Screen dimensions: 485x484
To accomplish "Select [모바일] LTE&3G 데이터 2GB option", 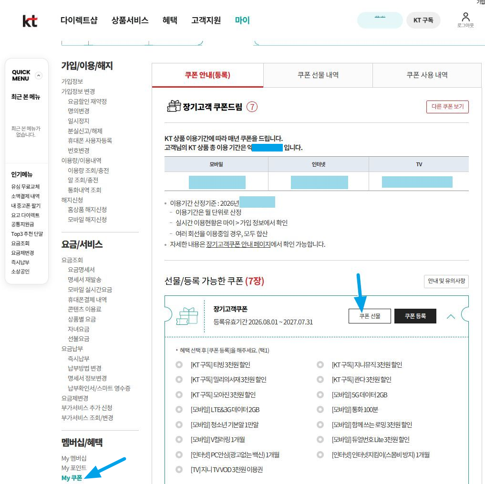I will click(179, 410).
